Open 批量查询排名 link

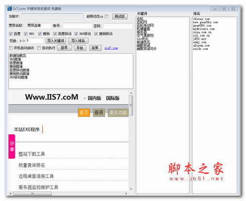pos(31,165)
